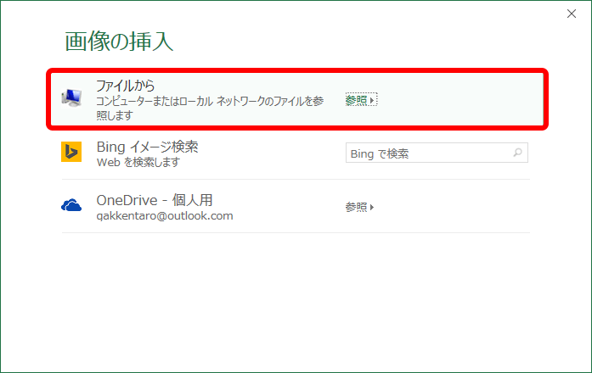Select the ファイルから heading
This screenshot has width=592, height=373.
126,86
